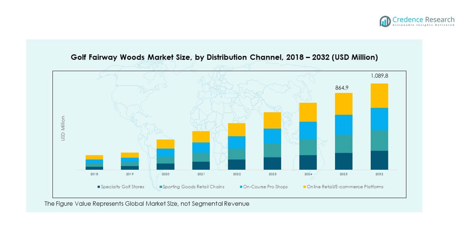
Task: Select the yellow segment of the 2022 bar
Action: pos(237,130)
